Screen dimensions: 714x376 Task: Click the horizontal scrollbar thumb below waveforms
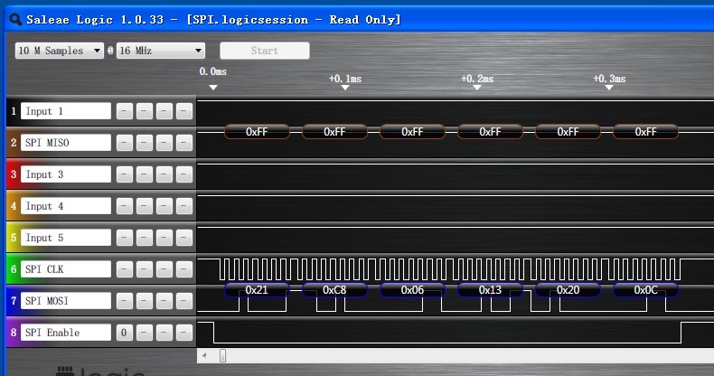[x=223, y=356]
